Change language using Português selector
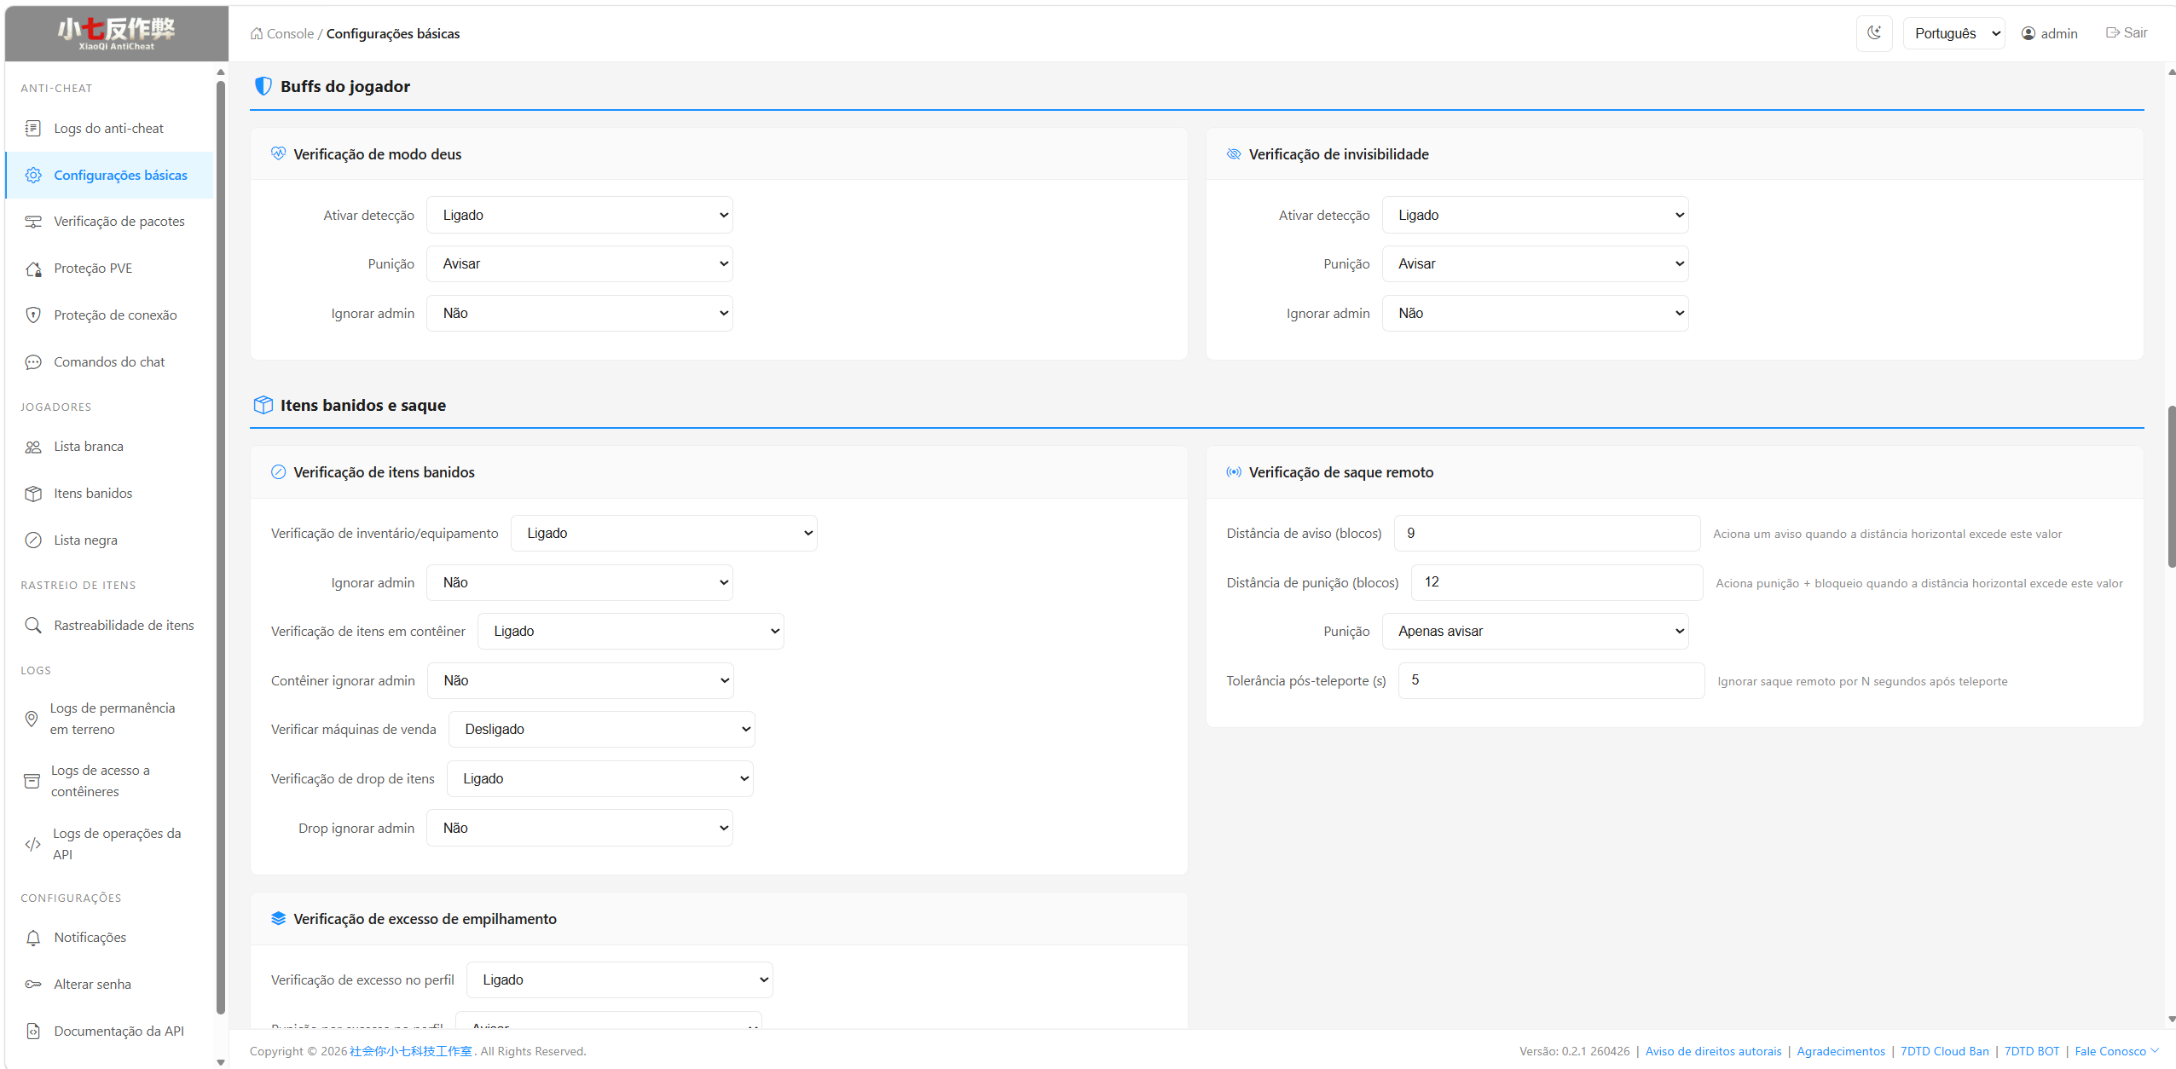Screen dimensions: 2176x1069 (x=1953, y=33)
